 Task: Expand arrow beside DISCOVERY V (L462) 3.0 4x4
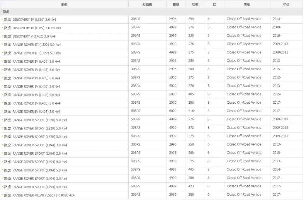click(x=2, y=36)
